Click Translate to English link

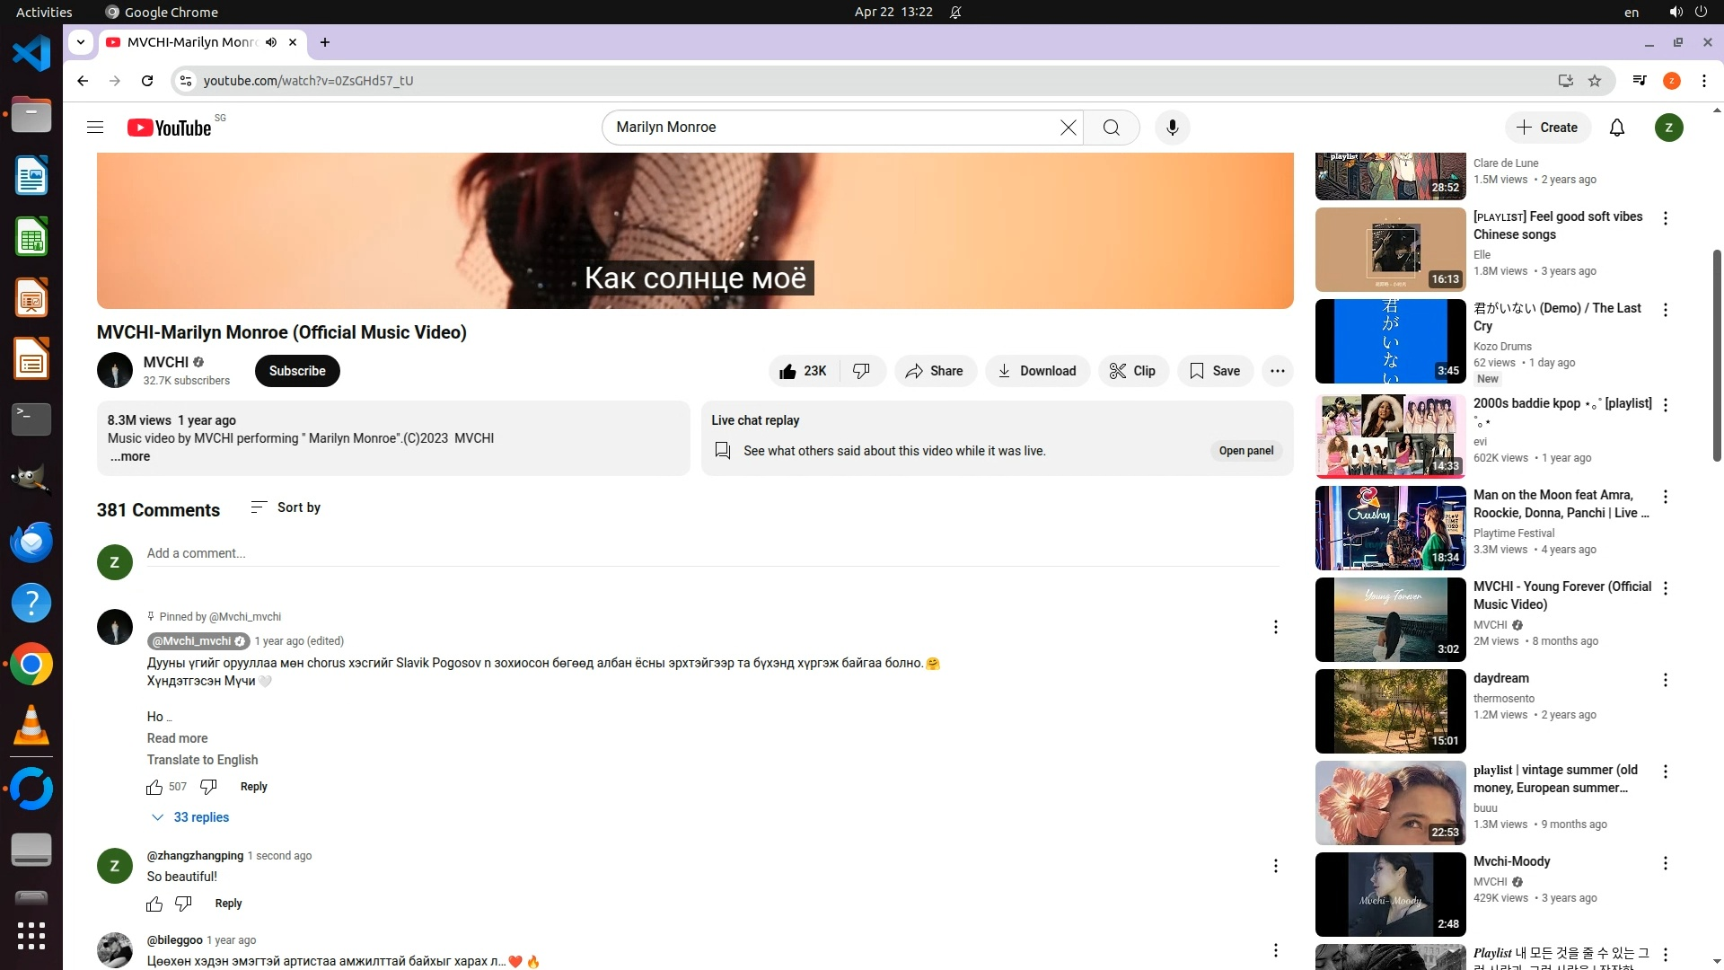[202, 760]
